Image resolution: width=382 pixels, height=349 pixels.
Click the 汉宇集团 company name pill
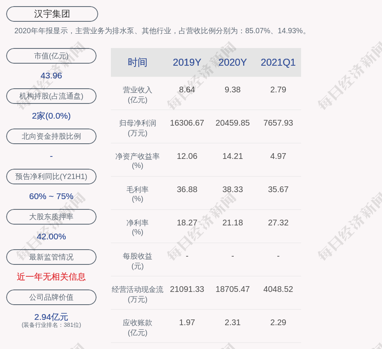point(52,14)
